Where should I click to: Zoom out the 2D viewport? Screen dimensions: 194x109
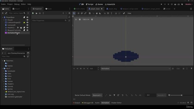pos(80,19)
